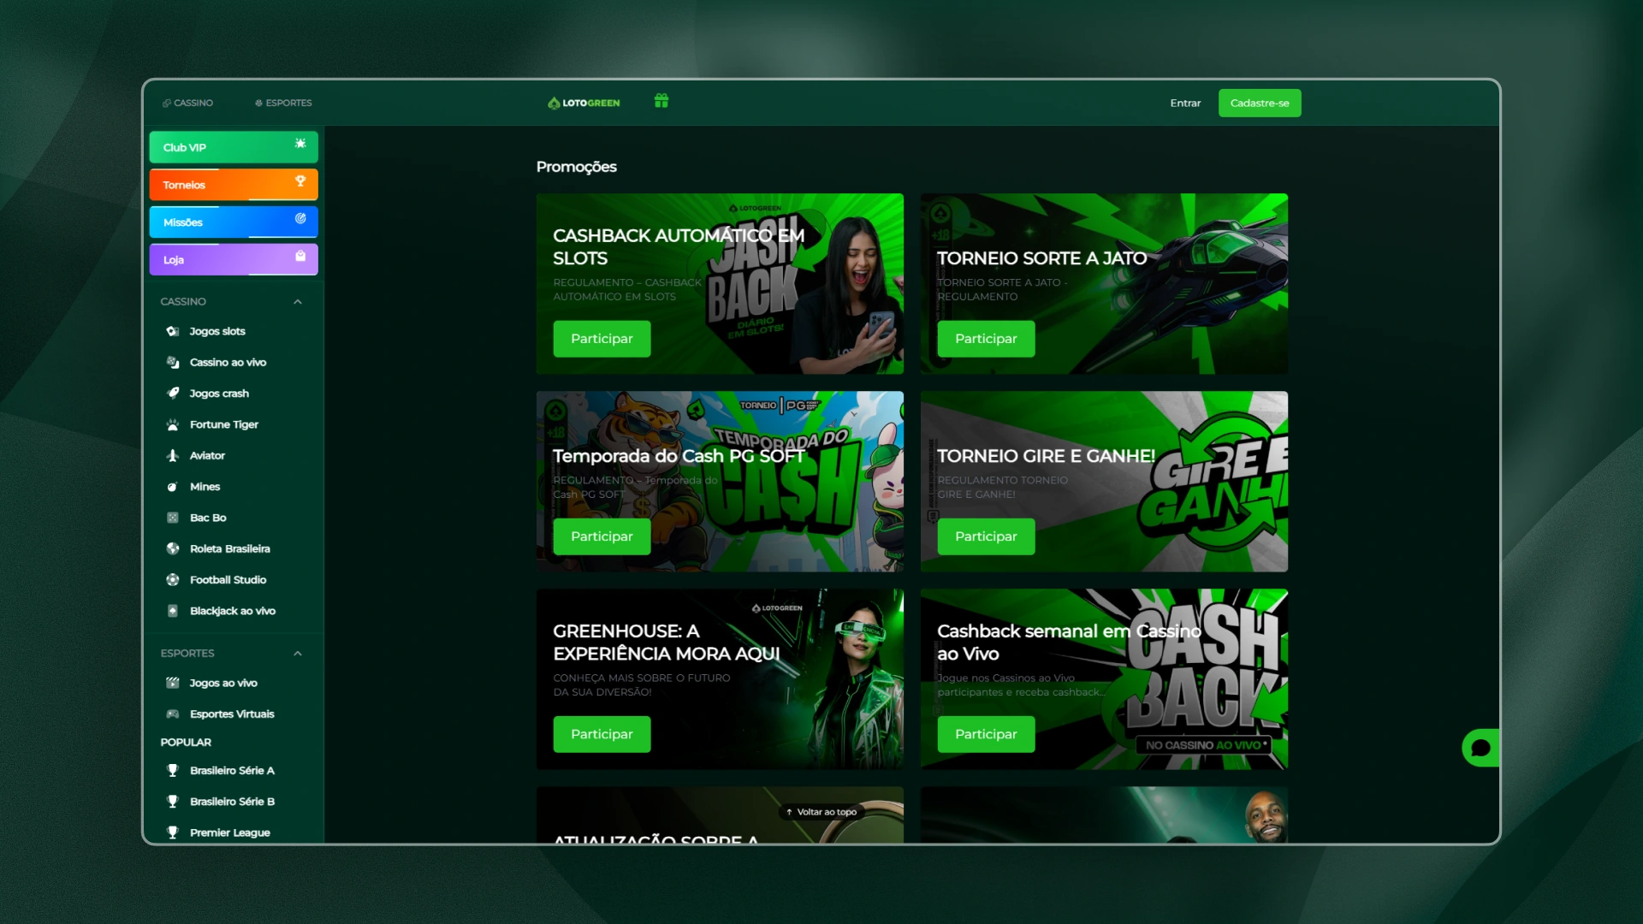
Task: Click the LotoGreen logo
Action: point(584,103)
